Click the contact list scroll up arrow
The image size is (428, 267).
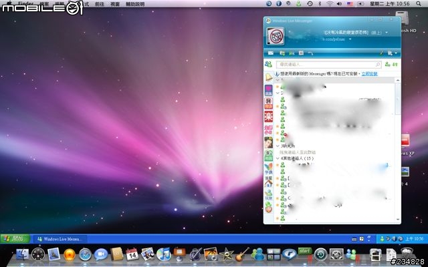(398, 80)
